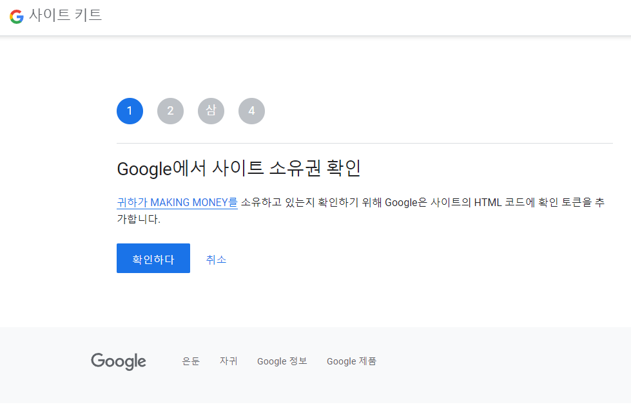Click the Google wordmark in the footer
This screenshot has width=631, height=407.
118,361
